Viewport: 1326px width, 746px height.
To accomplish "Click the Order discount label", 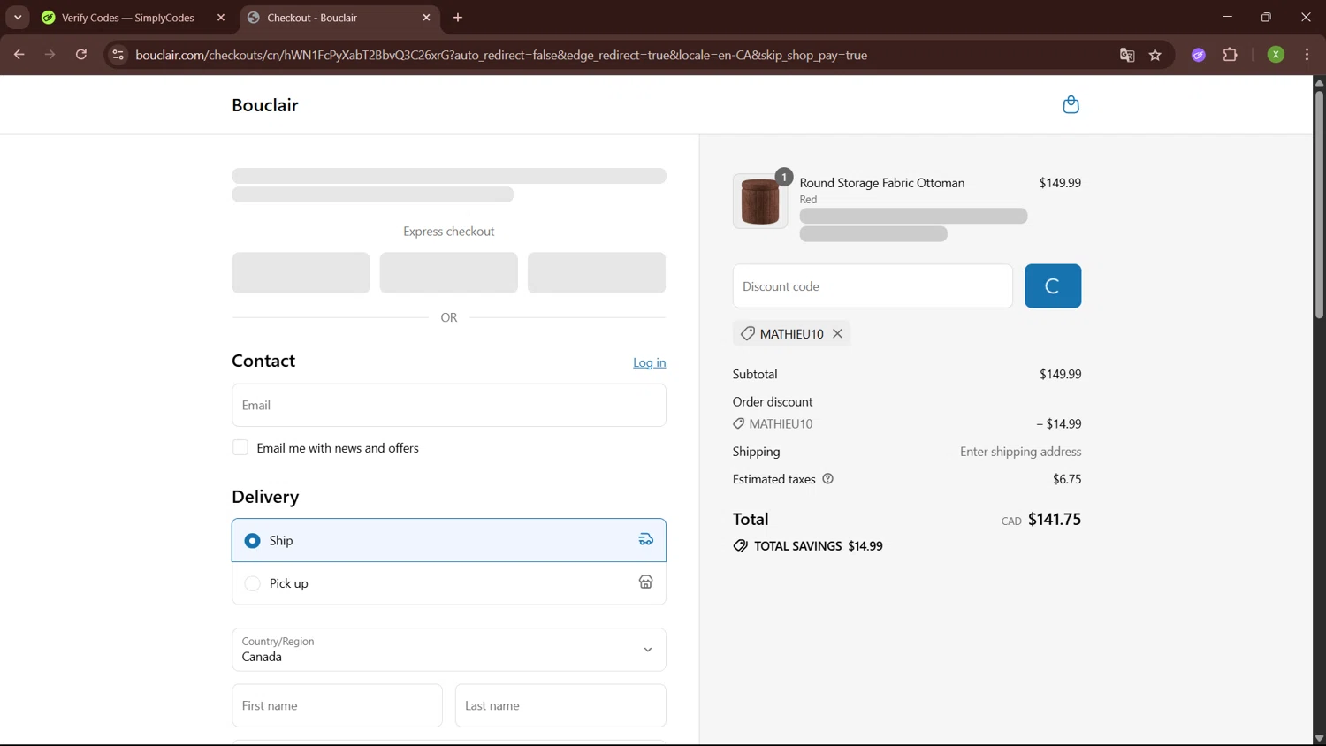I will tap(773, 401).
